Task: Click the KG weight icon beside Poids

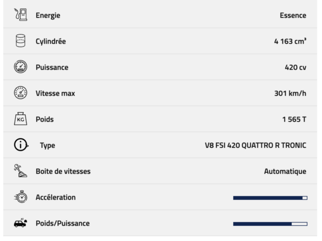Action: click(x=21, y=119)
